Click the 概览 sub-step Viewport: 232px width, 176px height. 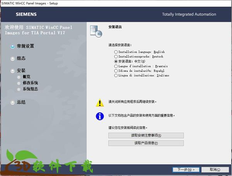click(x=26, y=77)
